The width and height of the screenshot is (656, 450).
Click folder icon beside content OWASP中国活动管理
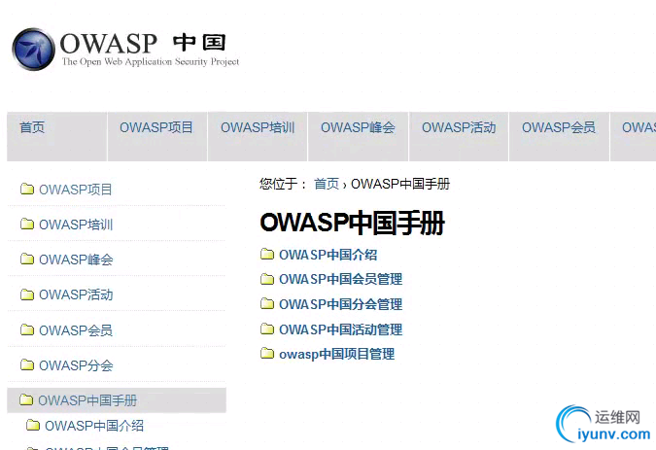coord(267,329)
